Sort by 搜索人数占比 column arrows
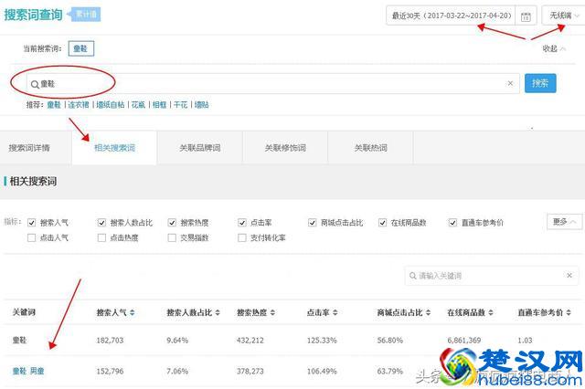585x389 pixels. (x=218, y=312)
